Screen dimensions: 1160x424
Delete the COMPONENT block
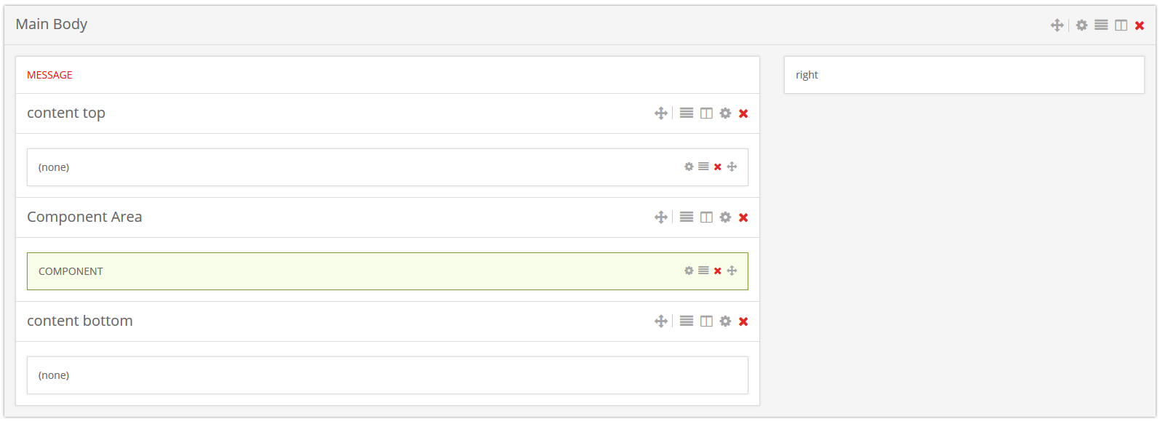click(x=718, y=271)
